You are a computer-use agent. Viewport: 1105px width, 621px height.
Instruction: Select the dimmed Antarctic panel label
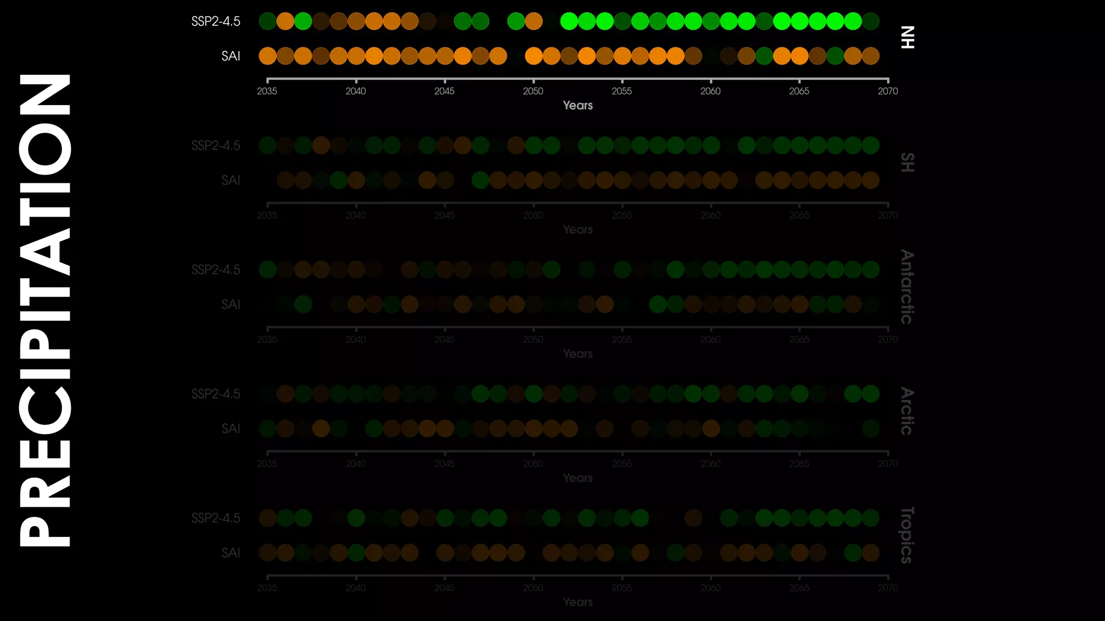pos(907,287)
